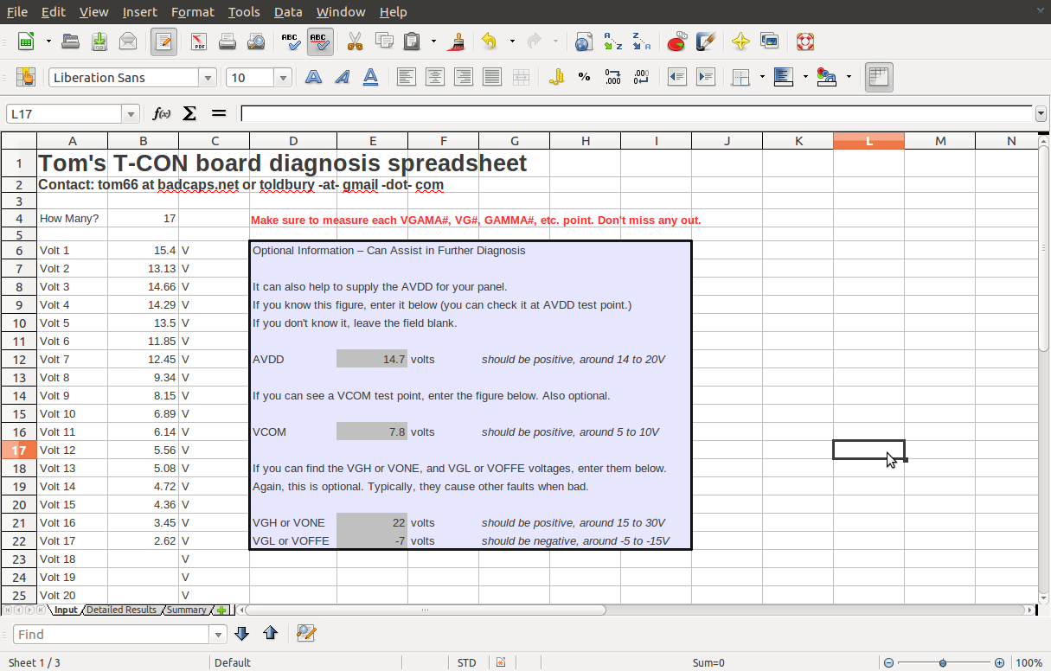Run the Spelling check
Viewport: 1051px width, 671px height.
[x=292, y=41]
